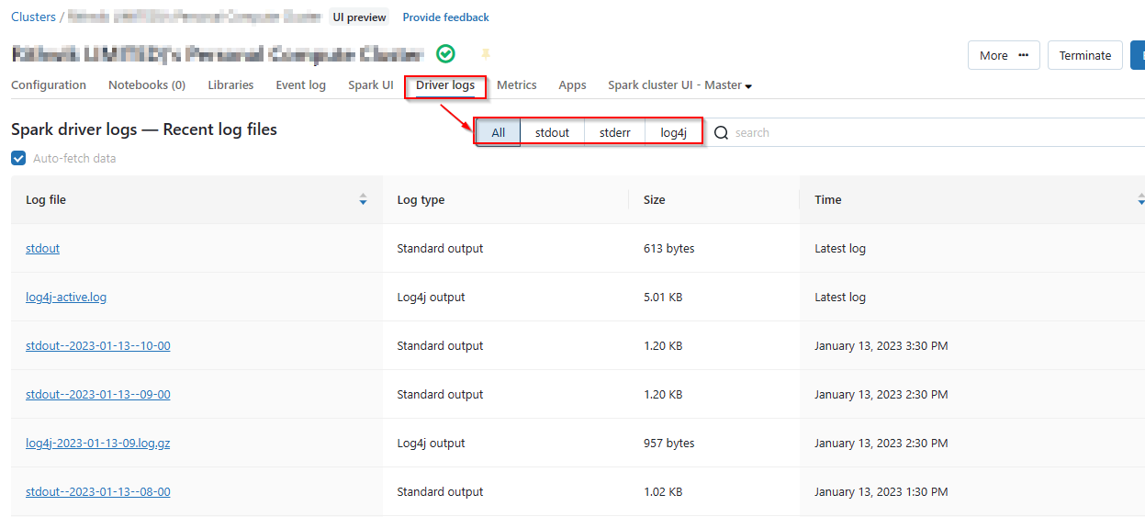Click the UI preview badge
This screenshot has height=517, width=1145.
pos(360,17)
